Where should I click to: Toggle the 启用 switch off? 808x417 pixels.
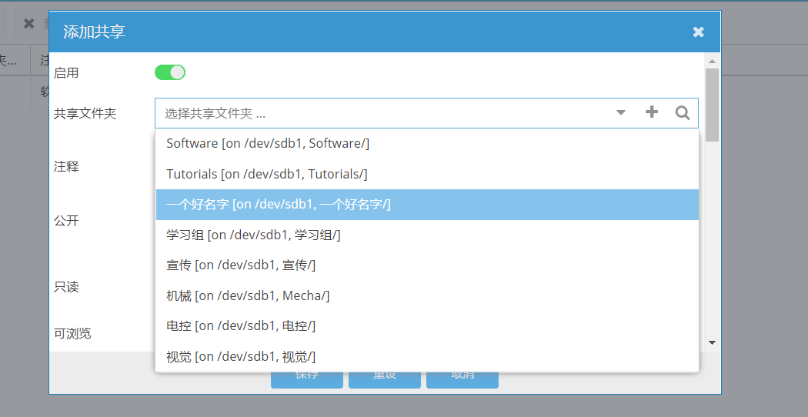point(170,72)
